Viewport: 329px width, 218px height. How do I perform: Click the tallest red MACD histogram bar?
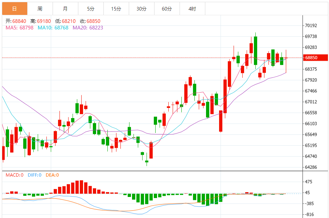tap(81, 187)
